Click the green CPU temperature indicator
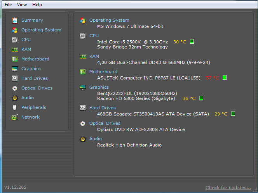The height and width of the screenshot is (193, 258). click(x=192, y=41)
